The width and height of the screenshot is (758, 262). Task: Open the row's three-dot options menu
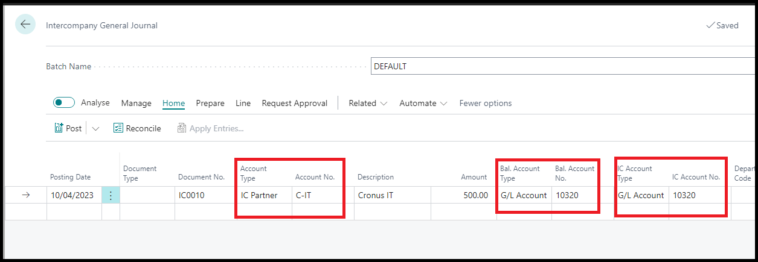tap(111, 195)
